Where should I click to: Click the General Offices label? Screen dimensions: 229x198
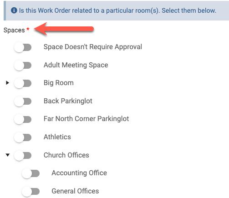coord(75,191)
